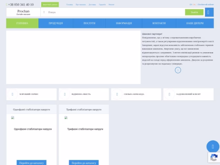220x165 pixels.
Task: Click the ХОРОШИЙ СЕРВІС feature icon
Action: tap(12, 94)
